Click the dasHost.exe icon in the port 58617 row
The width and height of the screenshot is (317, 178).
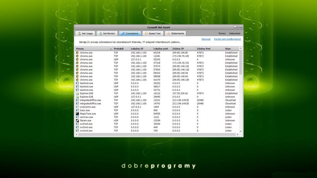(77, 87)
